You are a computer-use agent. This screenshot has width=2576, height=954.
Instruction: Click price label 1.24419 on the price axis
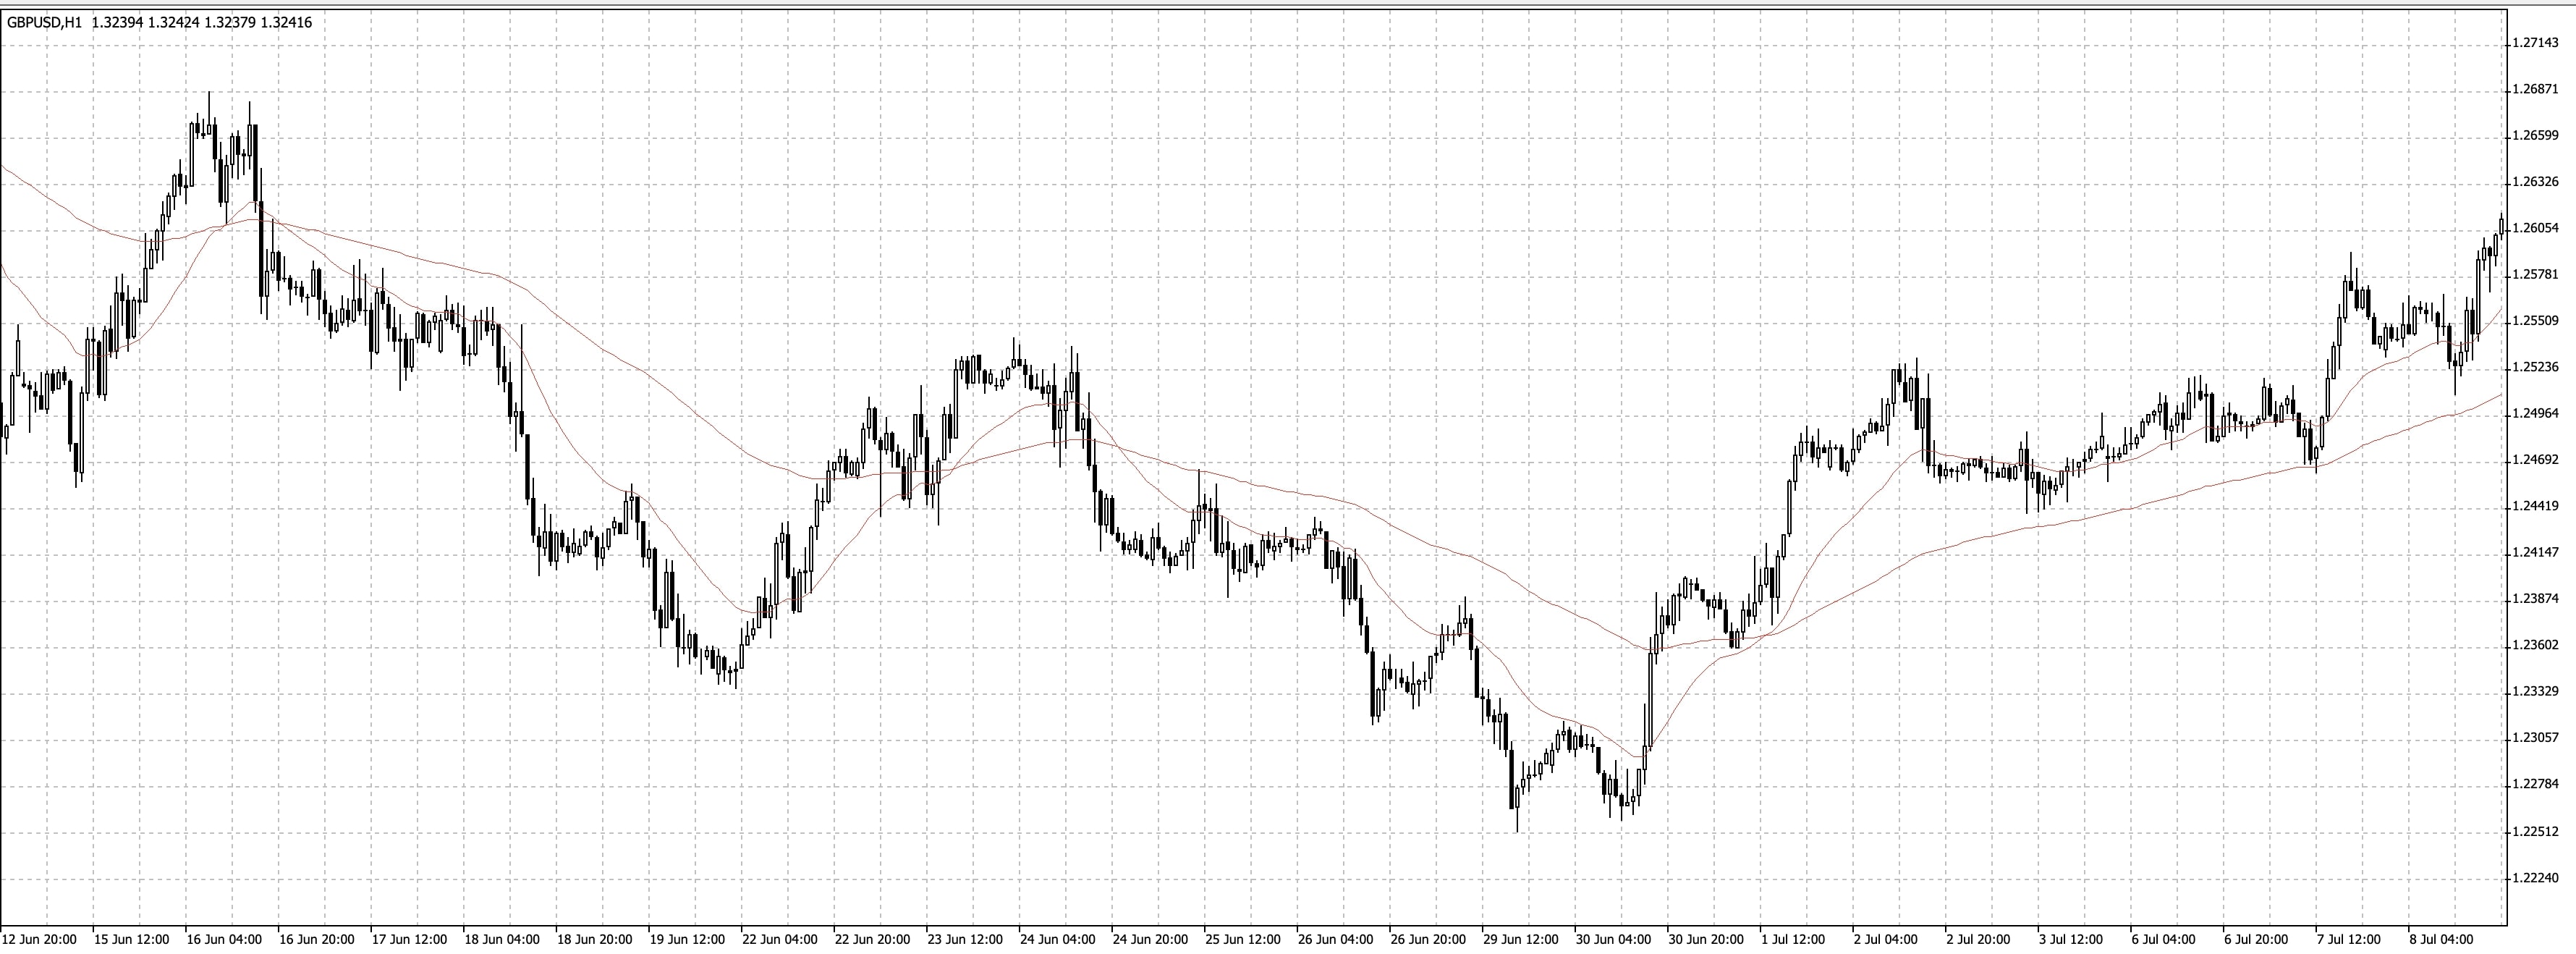click(x=2537, y=506)
